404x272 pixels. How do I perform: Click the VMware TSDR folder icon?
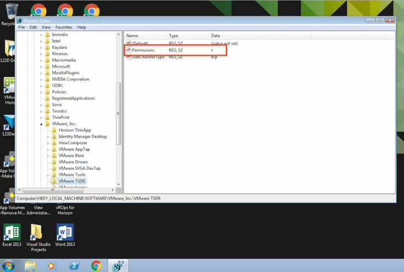[54, 181]
